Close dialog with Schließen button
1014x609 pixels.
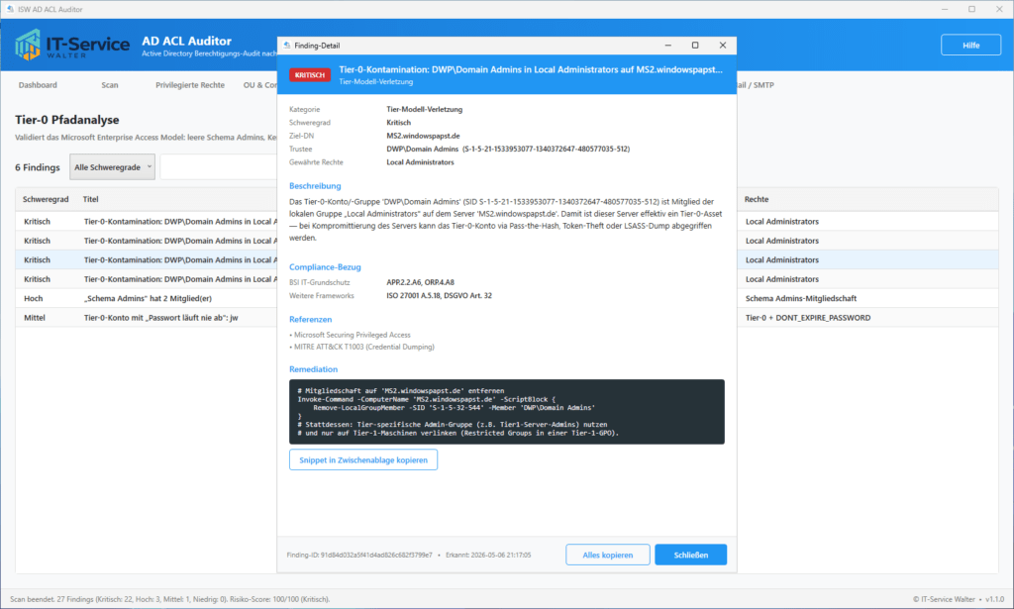point(690,555)
